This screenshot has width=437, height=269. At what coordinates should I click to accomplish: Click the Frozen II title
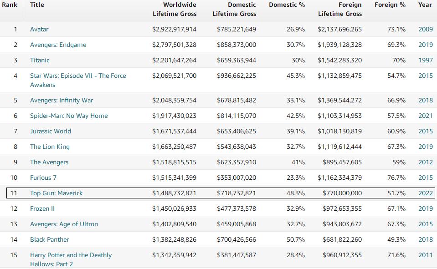tap(42, 208)
